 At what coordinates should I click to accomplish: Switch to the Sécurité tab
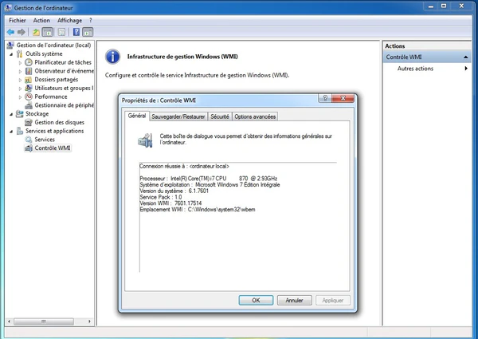tap(220, 116)
